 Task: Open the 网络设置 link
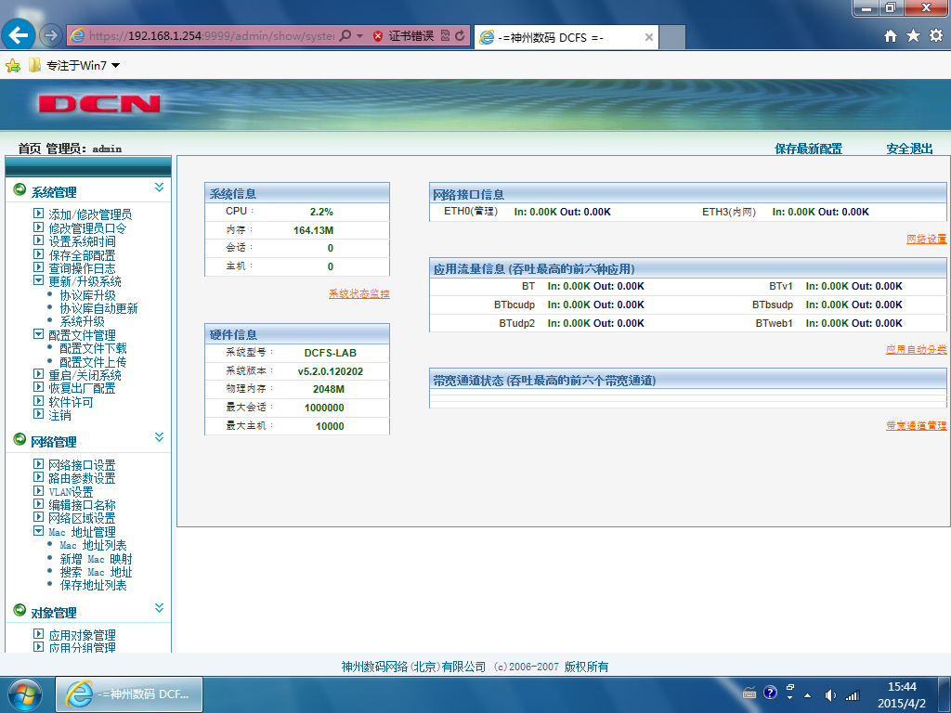pos(926,239)
